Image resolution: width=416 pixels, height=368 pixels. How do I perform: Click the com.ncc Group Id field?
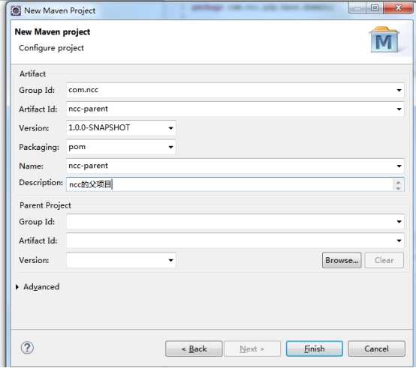click(235, 90)
